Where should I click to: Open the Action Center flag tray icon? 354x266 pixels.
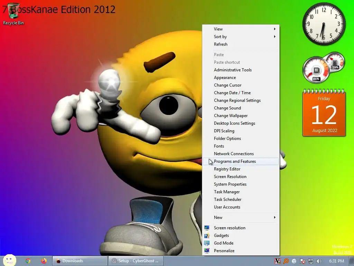pos(302,261)
